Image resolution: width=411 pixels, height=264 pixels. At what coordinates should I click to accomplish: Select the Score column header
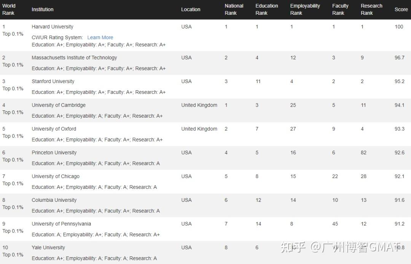(x=401, y=9)
